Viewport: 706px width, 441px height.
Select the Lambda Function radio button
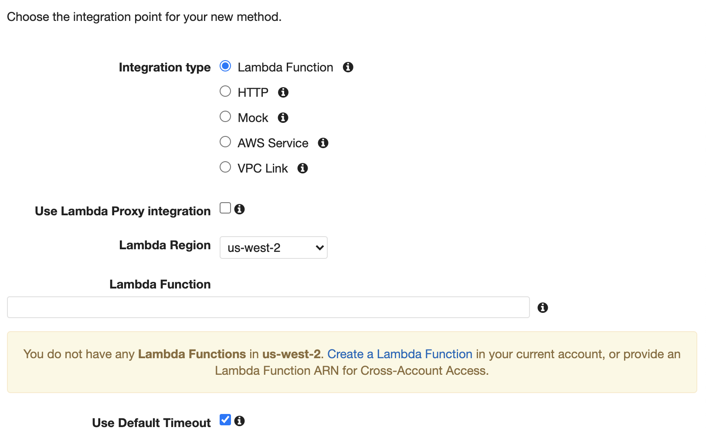tap(225, 66)
